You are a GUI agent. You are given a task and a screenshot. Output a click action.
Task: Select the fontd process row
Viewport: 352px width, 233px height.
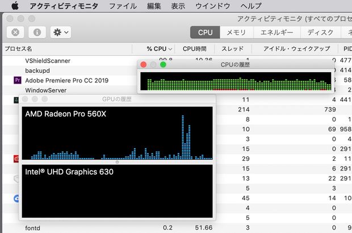[x=177, y=228]
